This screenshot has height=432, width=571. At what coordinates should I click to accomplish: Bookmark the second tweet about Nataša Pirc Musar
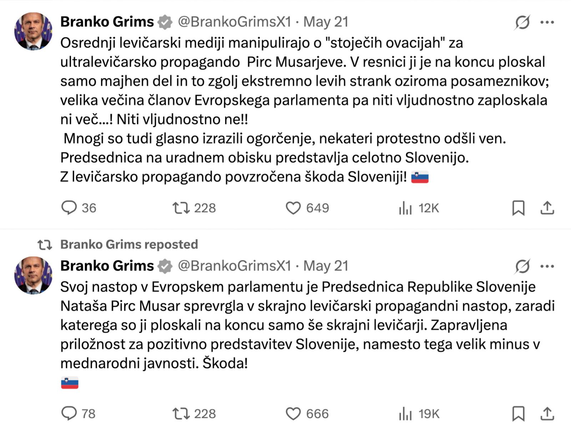518,414
